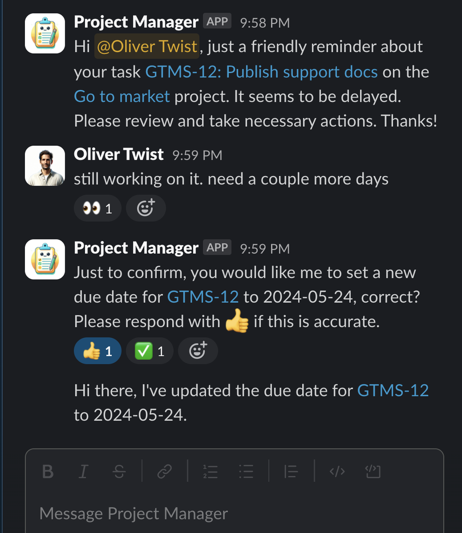Click the @Oliver Twist mention

click(x=146, y=46)
